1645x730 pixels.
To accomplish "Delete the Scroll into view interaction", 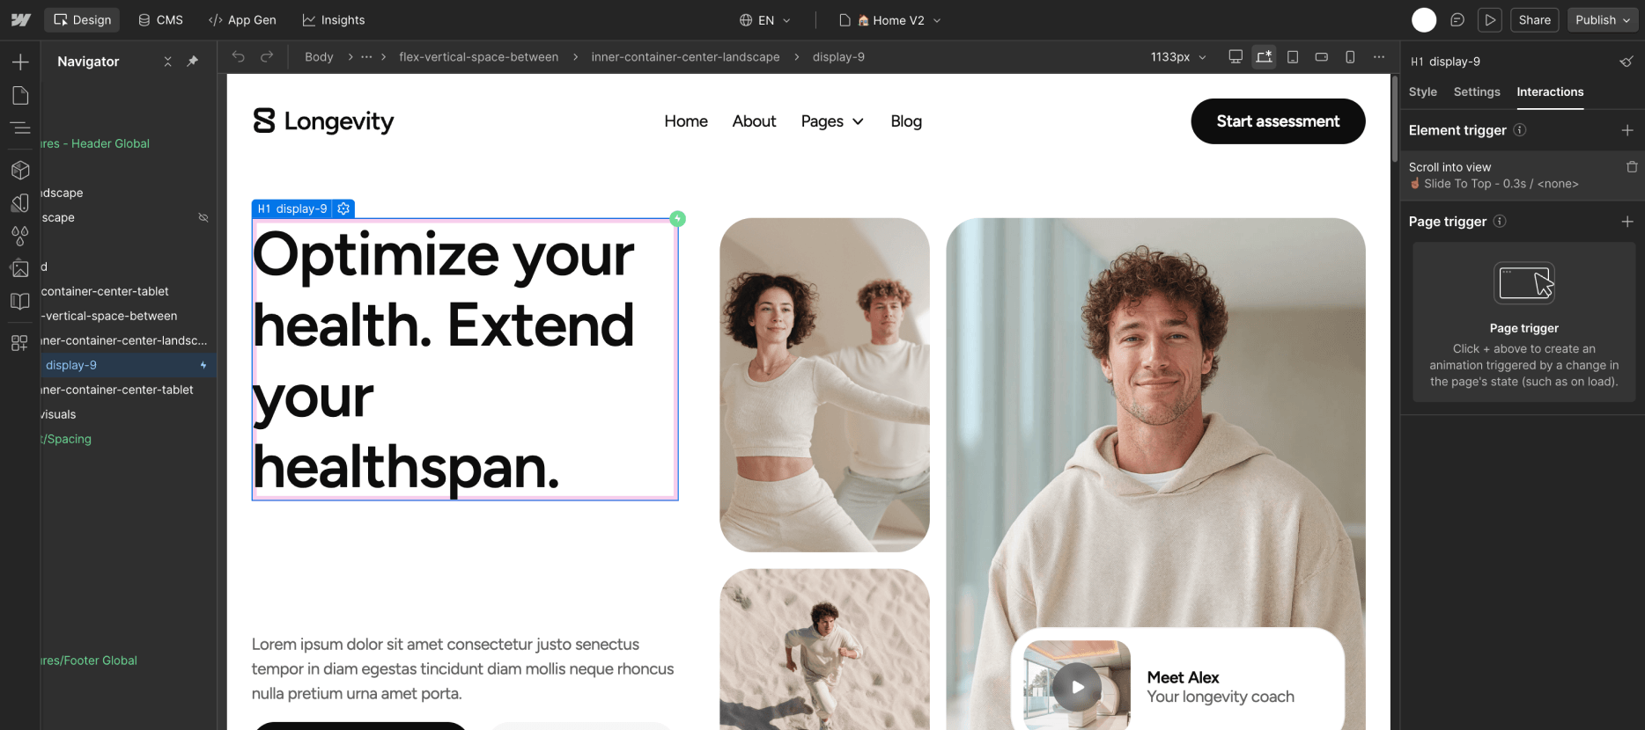I will click(x=1632, y=166).
